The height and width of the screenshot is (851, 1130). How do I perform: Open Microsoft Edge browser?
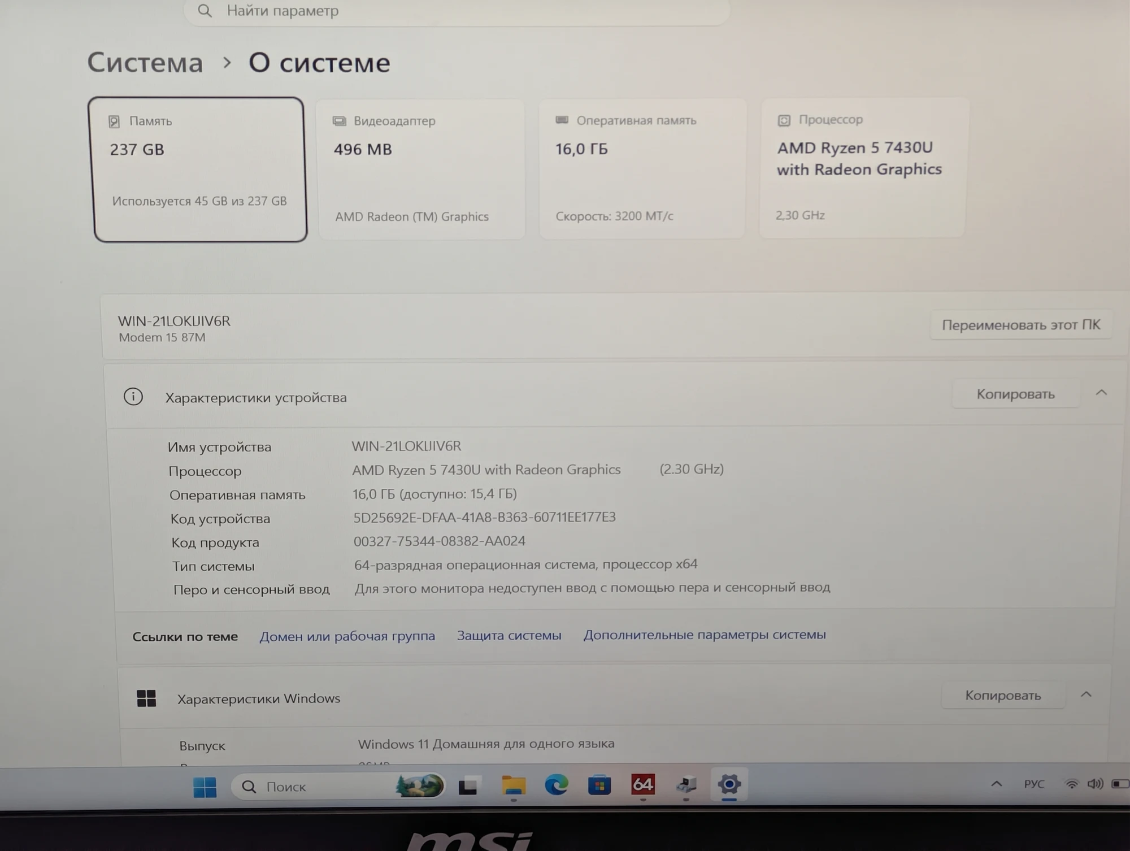click(556, 785)
